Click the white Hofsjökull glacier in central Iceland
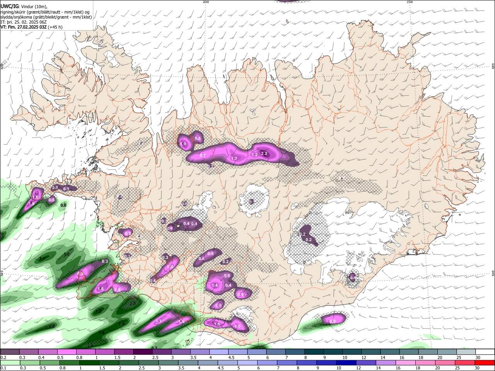Viewport: 495px width, 371px height. [x=254, y=200]
